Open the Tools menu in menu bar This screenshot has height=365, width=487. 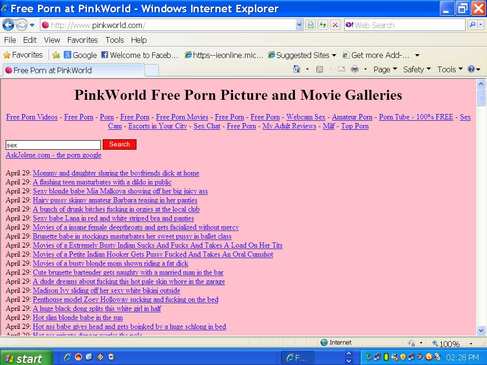[x=115, y=40]
